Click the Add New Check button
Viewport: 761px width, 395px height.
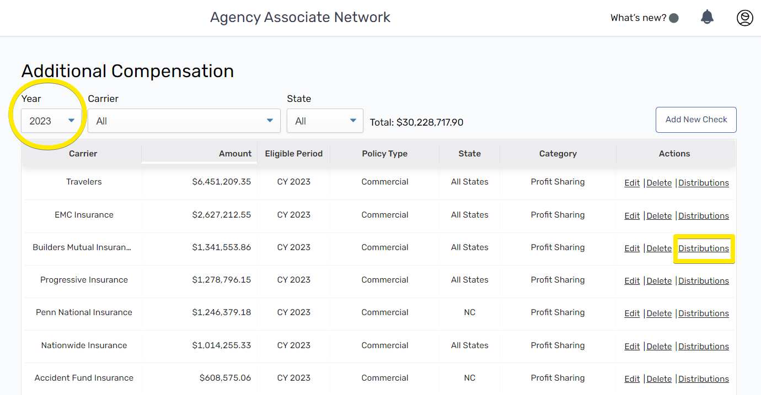696,120
